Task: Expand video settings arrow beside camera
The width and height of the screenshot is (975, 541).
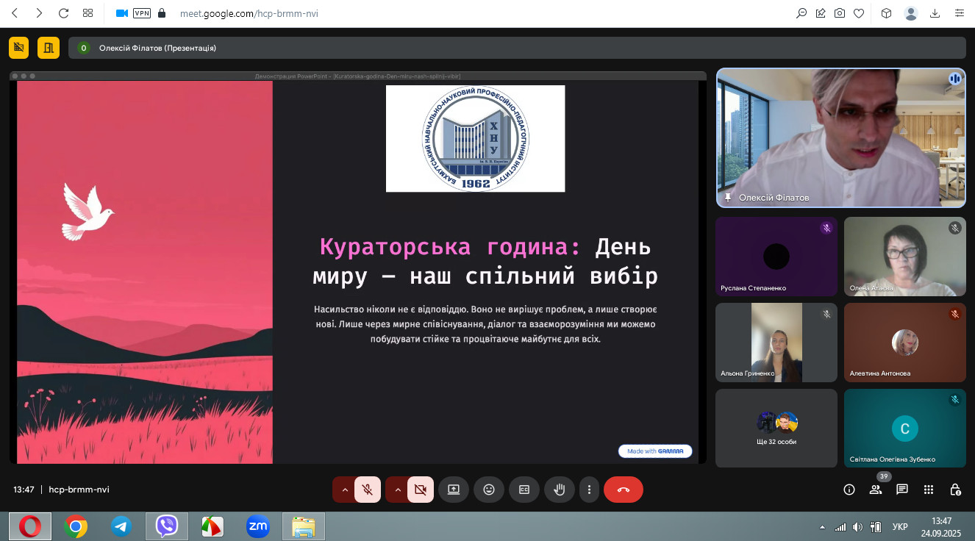Action: tap(397, 490)
